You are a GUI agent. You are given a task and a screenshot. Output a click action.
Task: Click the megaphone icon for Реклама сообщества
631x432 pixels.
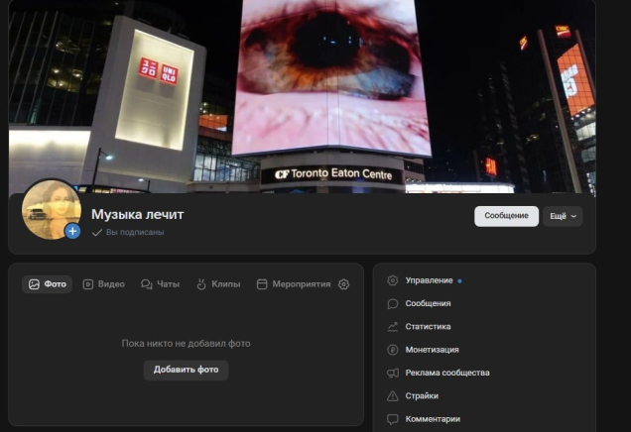click(393, 373)
